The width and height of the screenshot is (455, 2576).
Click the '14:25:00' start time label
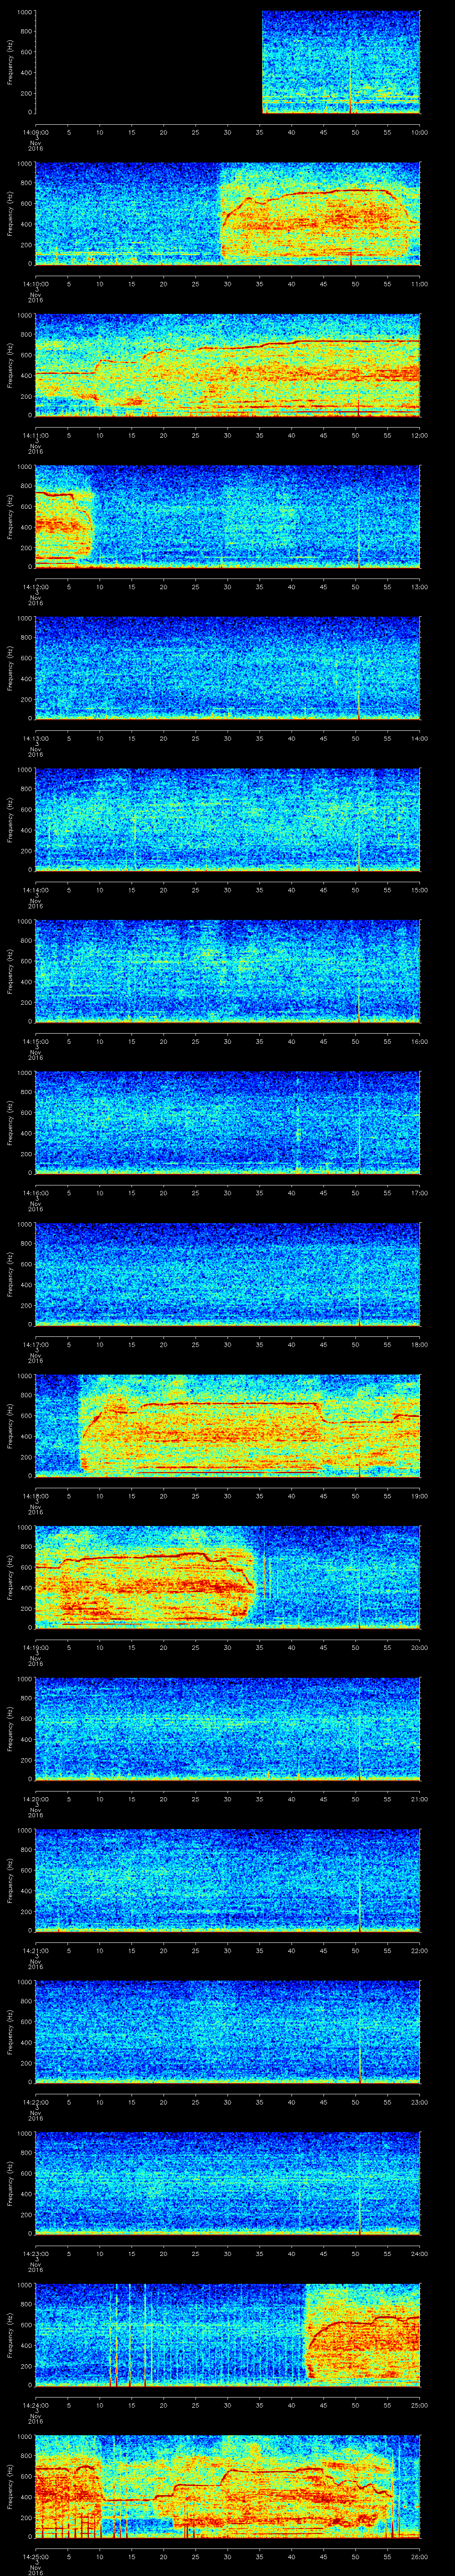(35, 2557)
